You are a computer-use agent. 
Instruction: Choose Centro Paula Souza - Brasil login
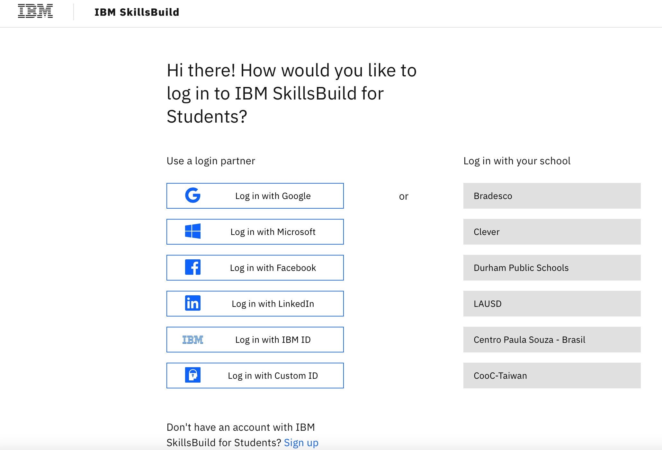(x=552, y=340)
